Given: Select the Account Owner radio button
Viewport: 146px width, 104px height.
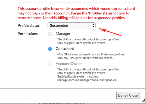Looking at the screenshot, I should coord(50,64).
